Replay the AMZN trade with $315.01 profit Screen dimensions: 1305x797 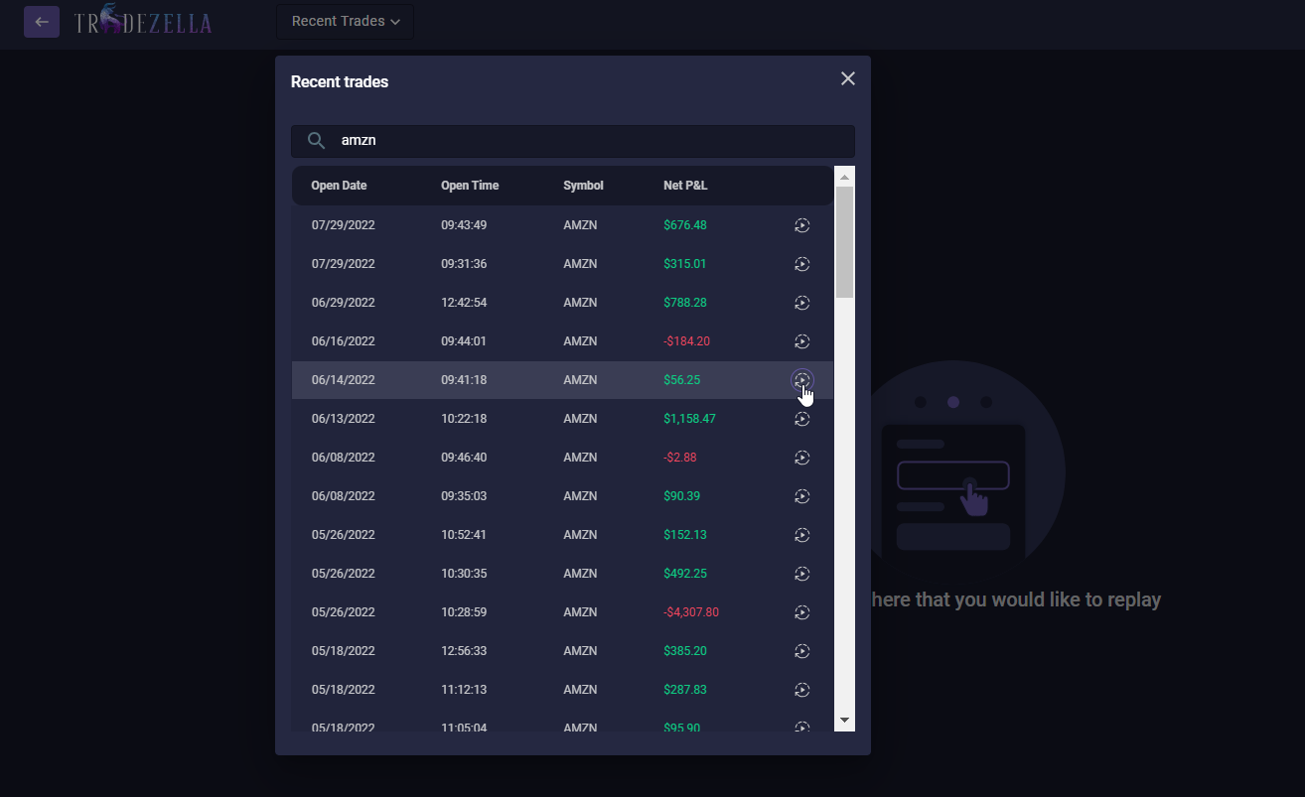pyautogui.click(x=801, y=264)
